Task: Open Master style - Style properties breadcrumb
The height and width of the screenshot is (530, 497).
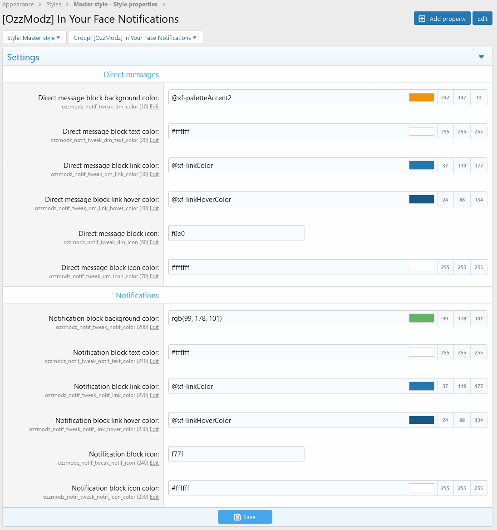Action: 115,5
